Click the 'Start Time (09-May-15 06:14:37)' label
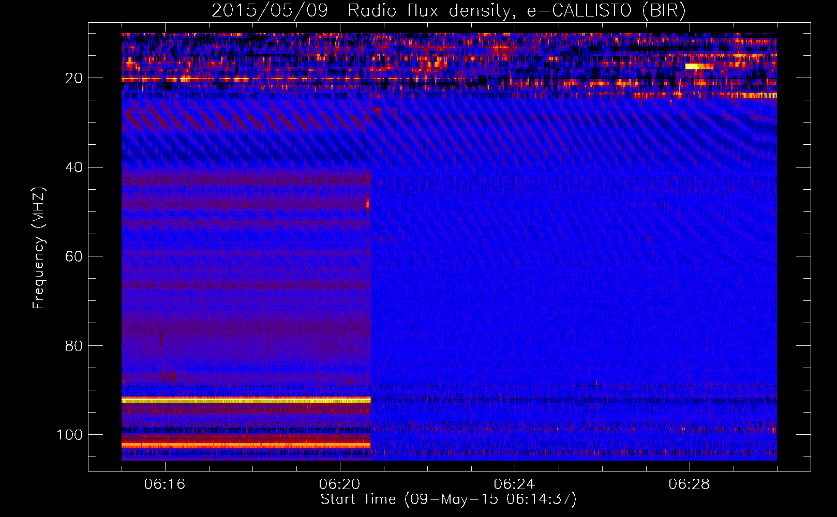 [x=449, y=499]
